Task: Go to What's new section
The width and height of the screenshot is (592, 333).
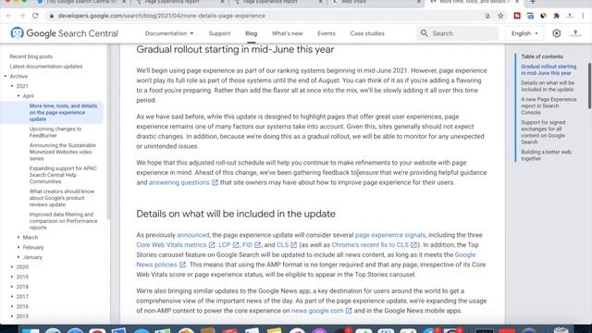Action: point(288,33)
